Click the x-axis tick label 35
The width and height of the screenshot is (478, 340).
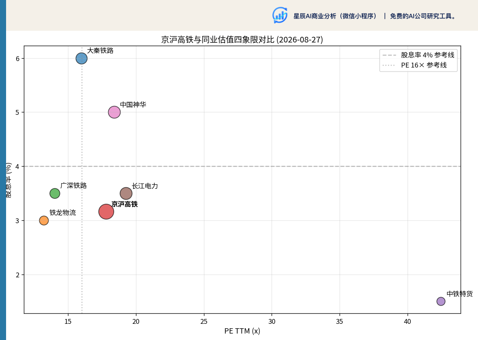(339, 321)
